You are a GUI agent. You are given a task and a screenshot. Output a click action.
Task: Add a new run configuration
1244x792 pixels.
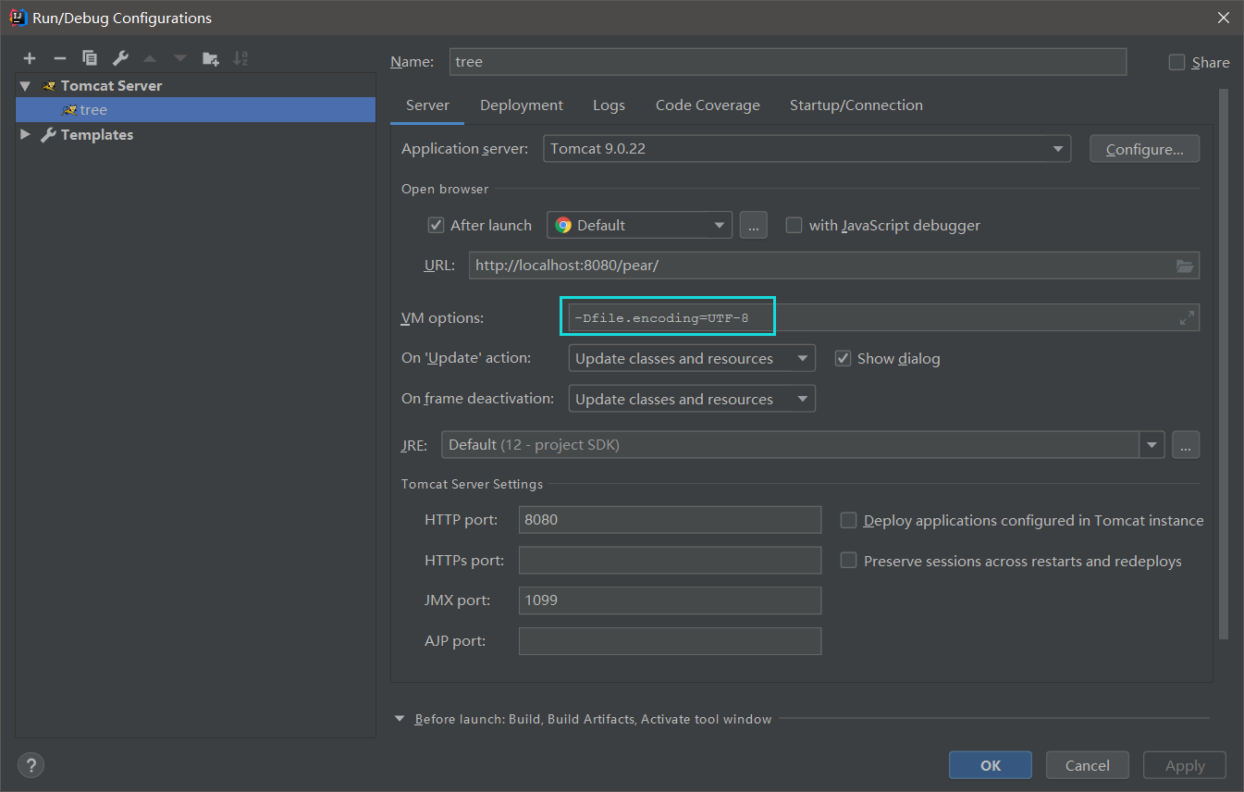pyautogui.click(x=30, y=58)
